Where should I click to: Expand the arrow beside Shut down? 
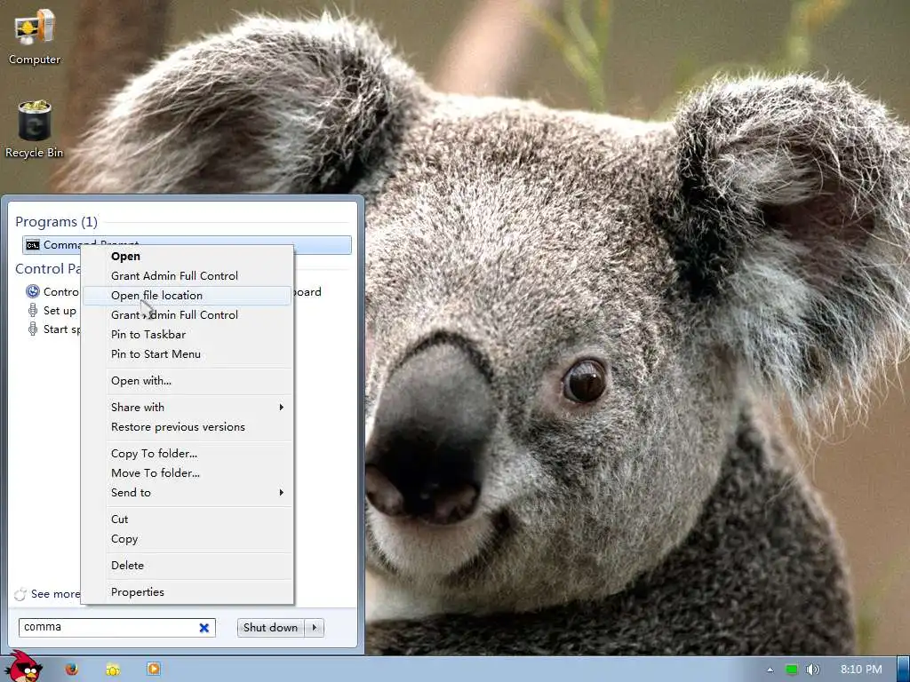[315, 628]
